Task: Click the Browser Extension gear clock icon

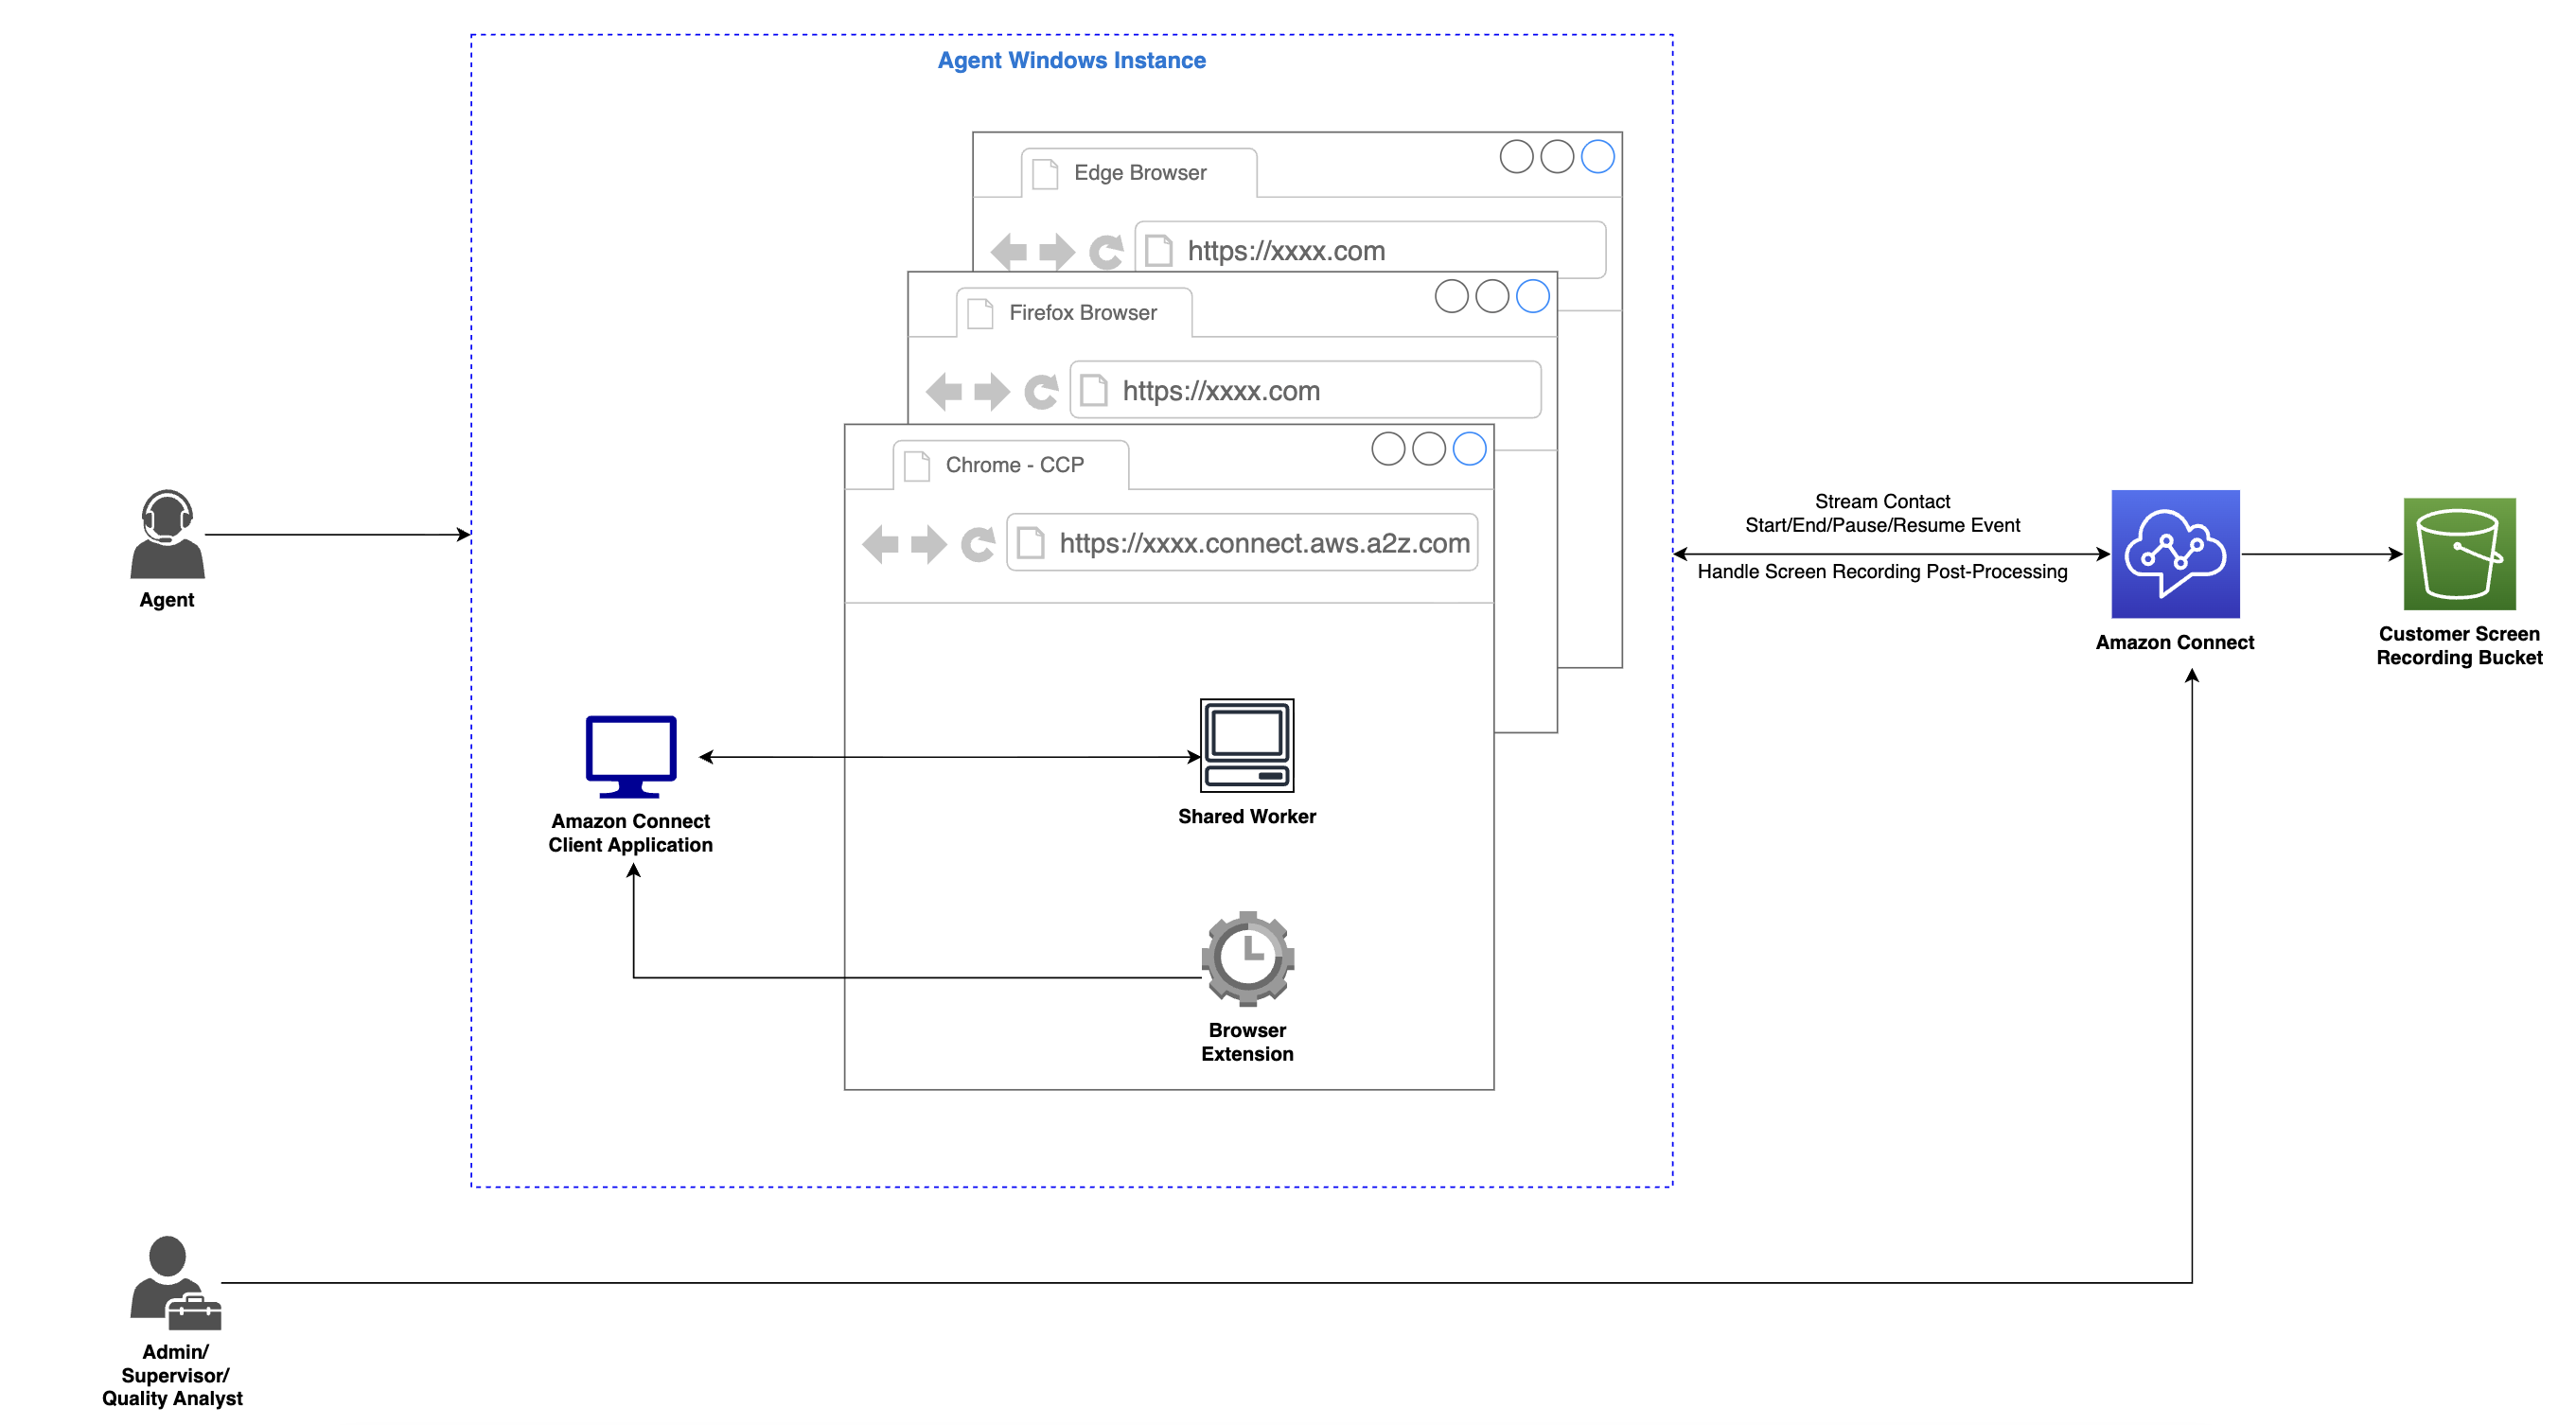Action: [1247, 958]
